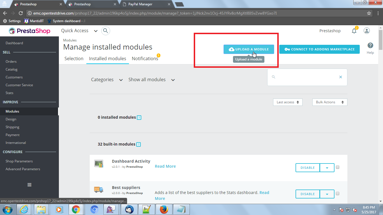Tick the Best suppliers module checkbox
Image resolution: width=383 pixels, height=215 pixels.
[338, 193]
